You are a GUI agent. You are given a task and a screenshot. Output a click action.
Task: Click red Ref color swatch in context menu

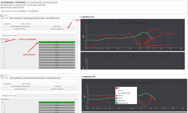[117, 88]
